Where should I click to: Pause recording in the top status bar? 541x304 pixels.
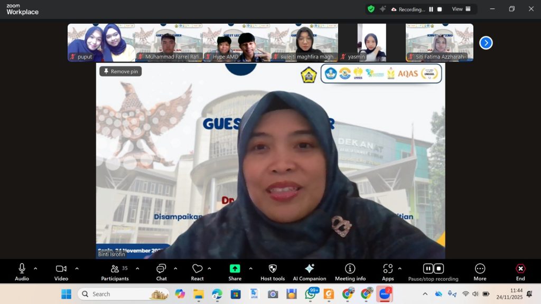click(x=431, y=9)
